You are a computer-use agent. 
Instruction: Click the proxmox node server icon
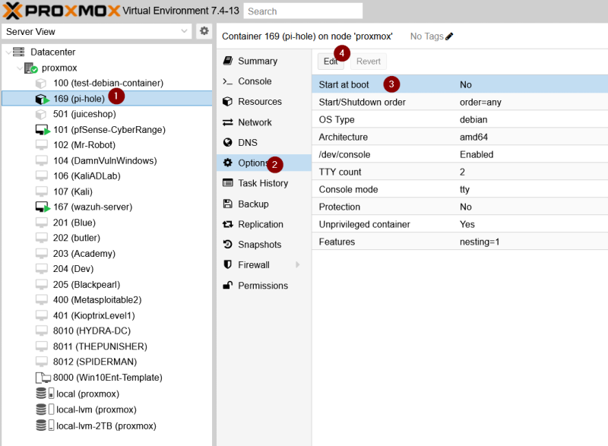tap(30, 68)
